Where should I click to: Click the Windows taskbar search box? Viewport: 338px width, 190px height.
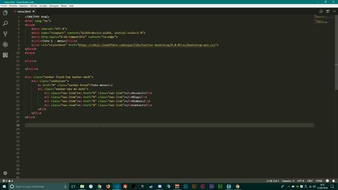[39, 186]
